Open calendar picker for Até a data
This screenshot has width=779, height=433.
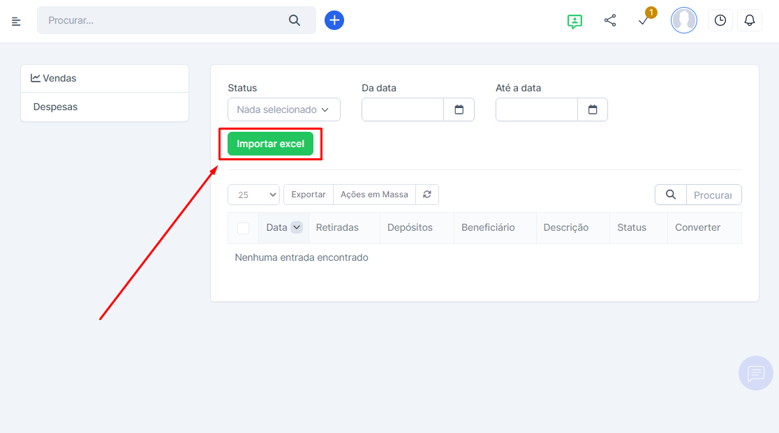tap(593, 109)
